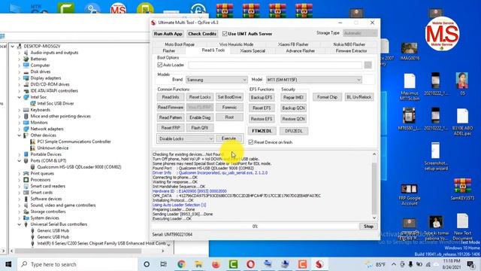Viewport: 481px width, 271px height.
Task: Click the Set BootDrive button
Action: (229, 97)
